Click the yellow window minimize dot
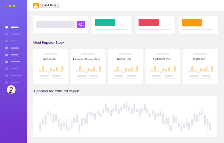Viewport: 224px width, 143px height. [x=10, y=6]
